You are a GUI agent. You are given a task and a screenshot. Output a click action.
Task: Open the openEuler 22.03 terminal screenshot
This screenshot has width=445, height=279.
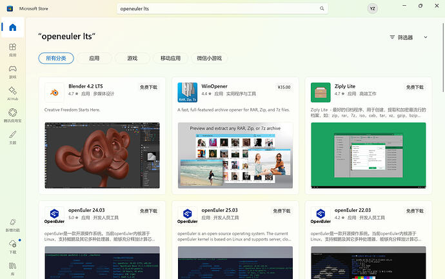(x=368, y=262)
